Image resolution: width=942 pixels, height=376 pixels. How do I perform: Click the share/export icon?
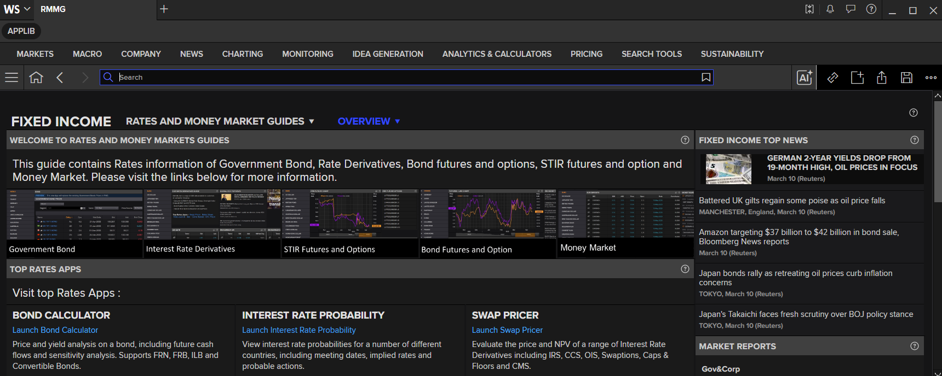point(882,78)
